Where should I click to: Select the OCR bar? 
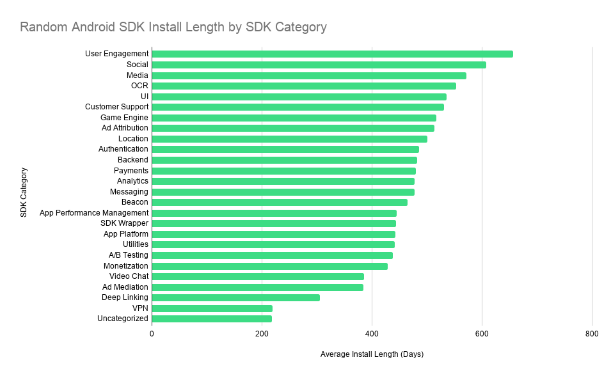304,86
